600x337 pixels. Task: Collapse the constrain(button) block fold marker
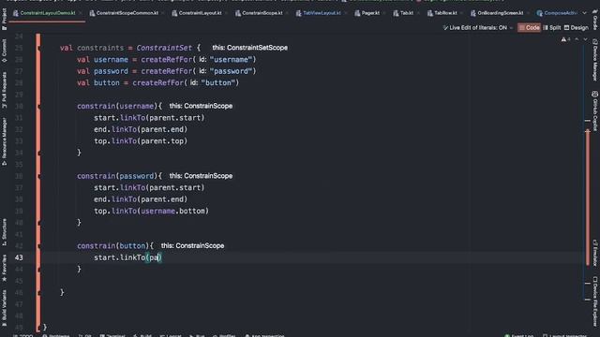[x=39, y=246]
